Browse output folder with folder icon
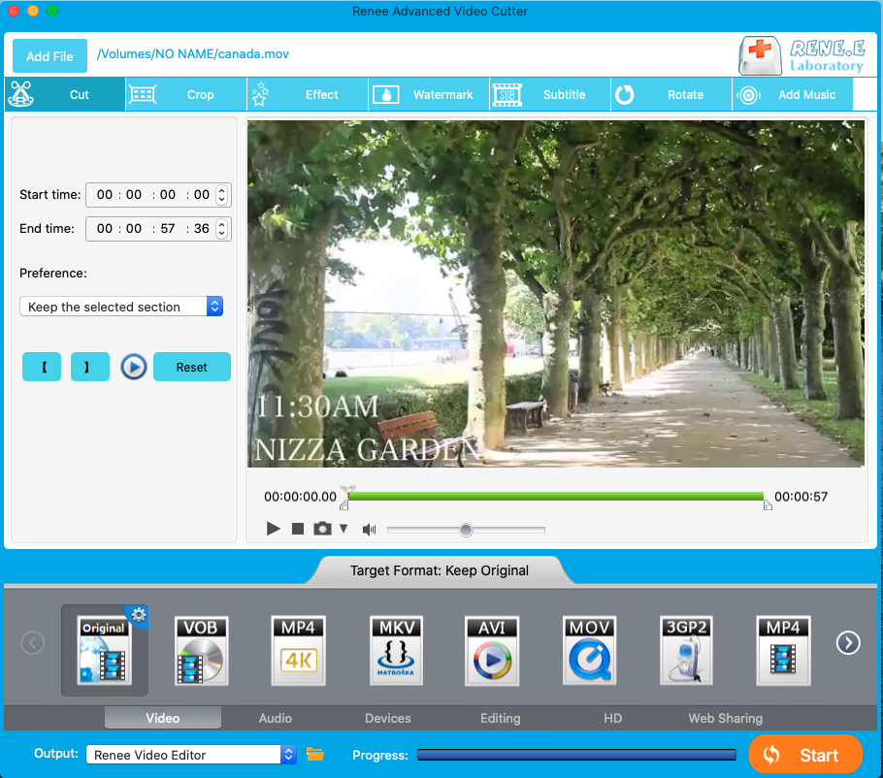883x778 pixels. point(314,754)
